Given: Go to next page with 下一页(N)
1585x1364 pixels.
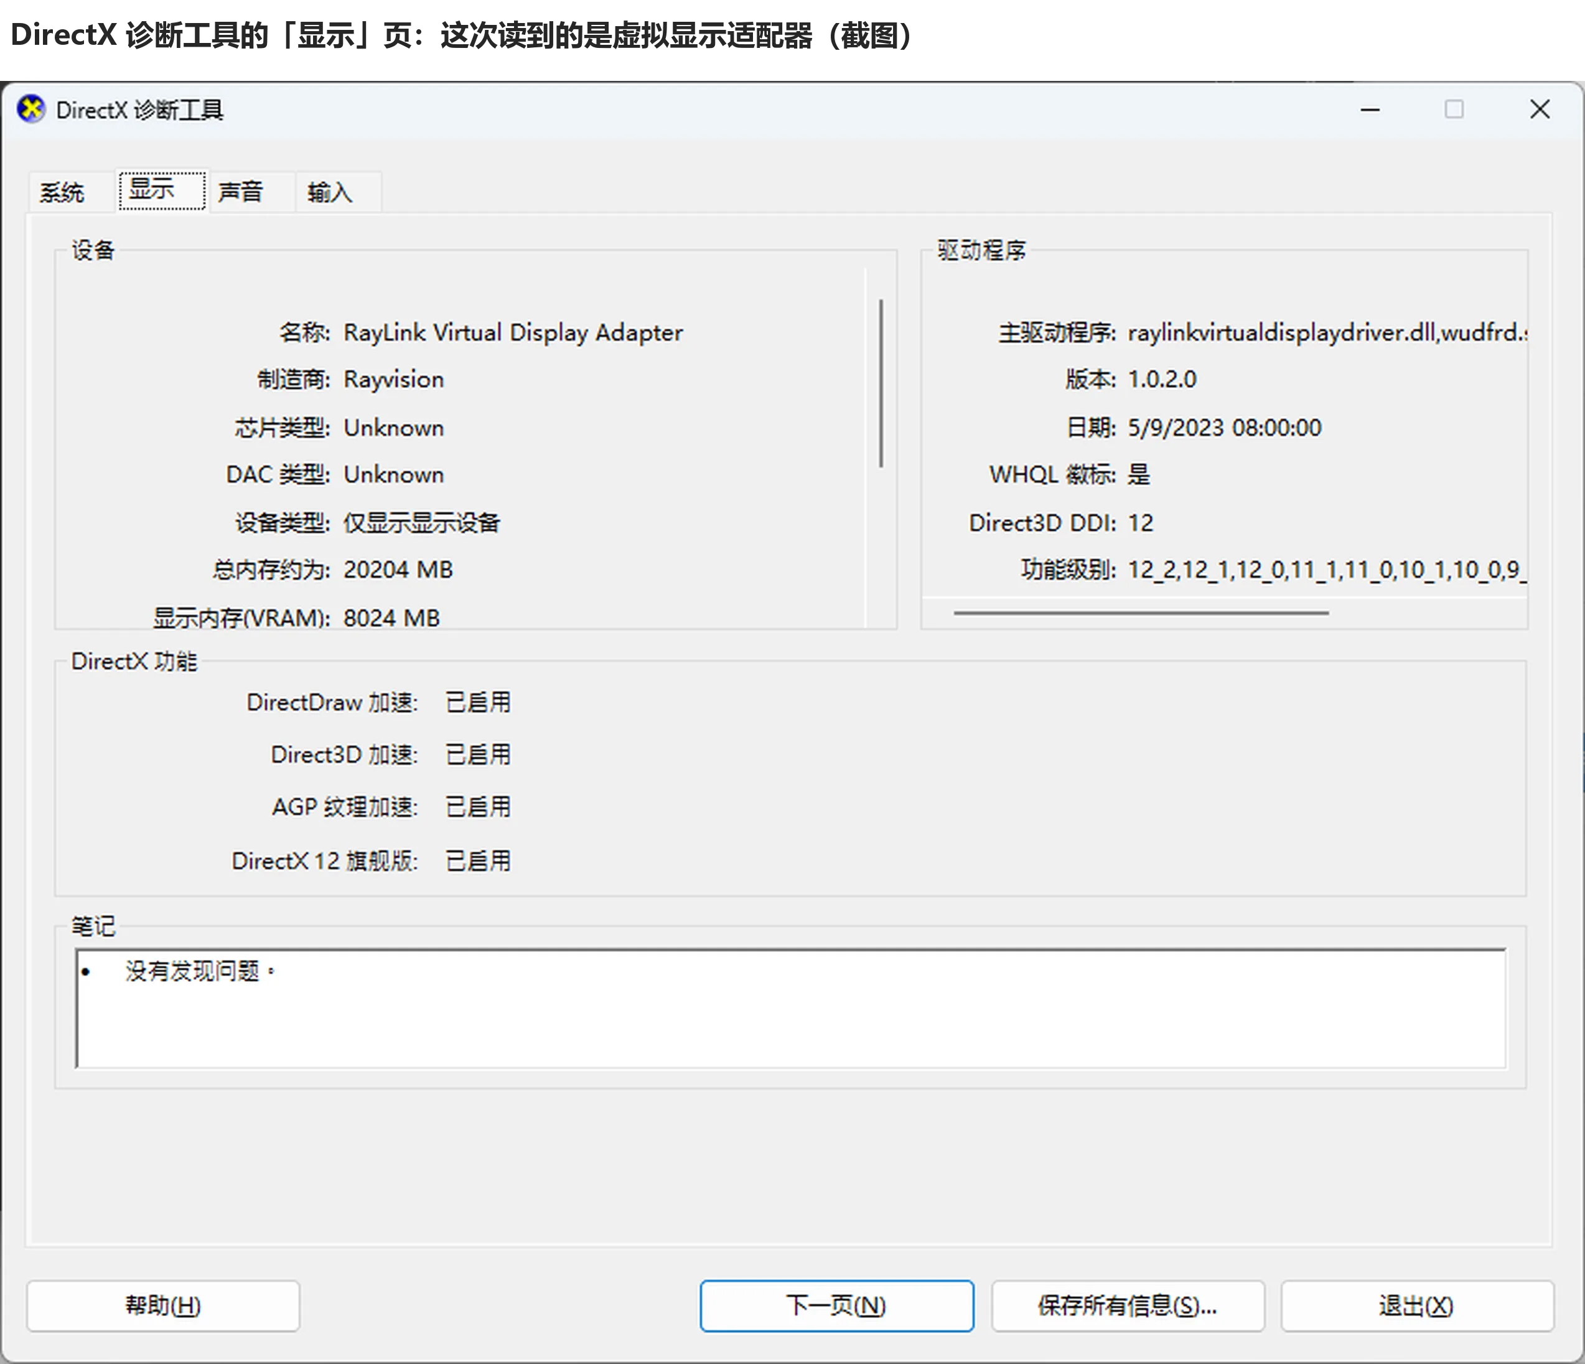Looking at the screenshot, I should [x=836, y=1305].
